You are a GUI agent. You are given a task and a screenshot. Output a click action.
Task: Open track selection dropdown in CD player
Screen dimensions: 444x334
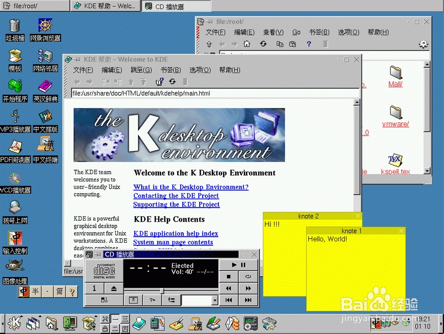pyautogui.click(x=215, y=300)
